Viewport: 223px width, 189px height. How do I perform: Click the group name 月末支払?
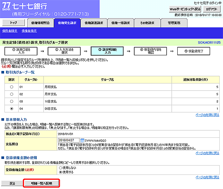point(51,94)
